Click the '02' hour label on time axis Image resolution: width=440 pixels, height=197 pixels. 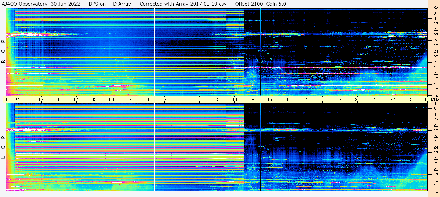(x=41, y=99)
